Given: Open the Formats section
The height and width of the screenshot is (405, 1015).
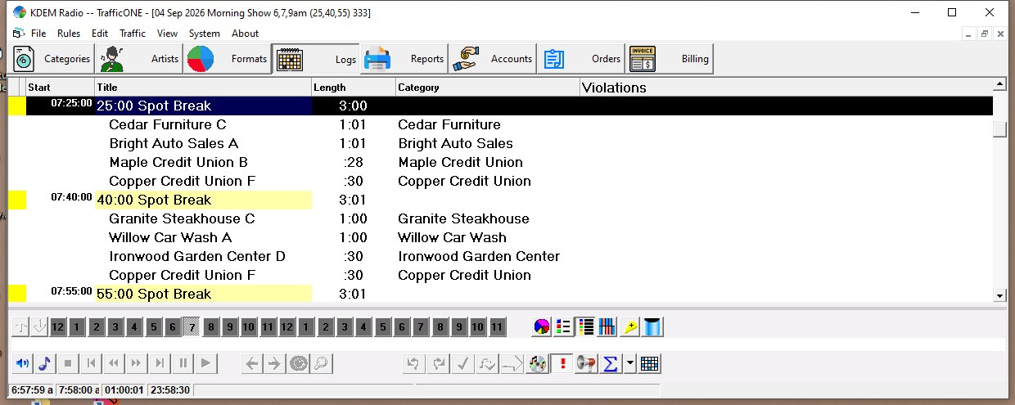Looking at the screenshot, I should tap(228, 59).
